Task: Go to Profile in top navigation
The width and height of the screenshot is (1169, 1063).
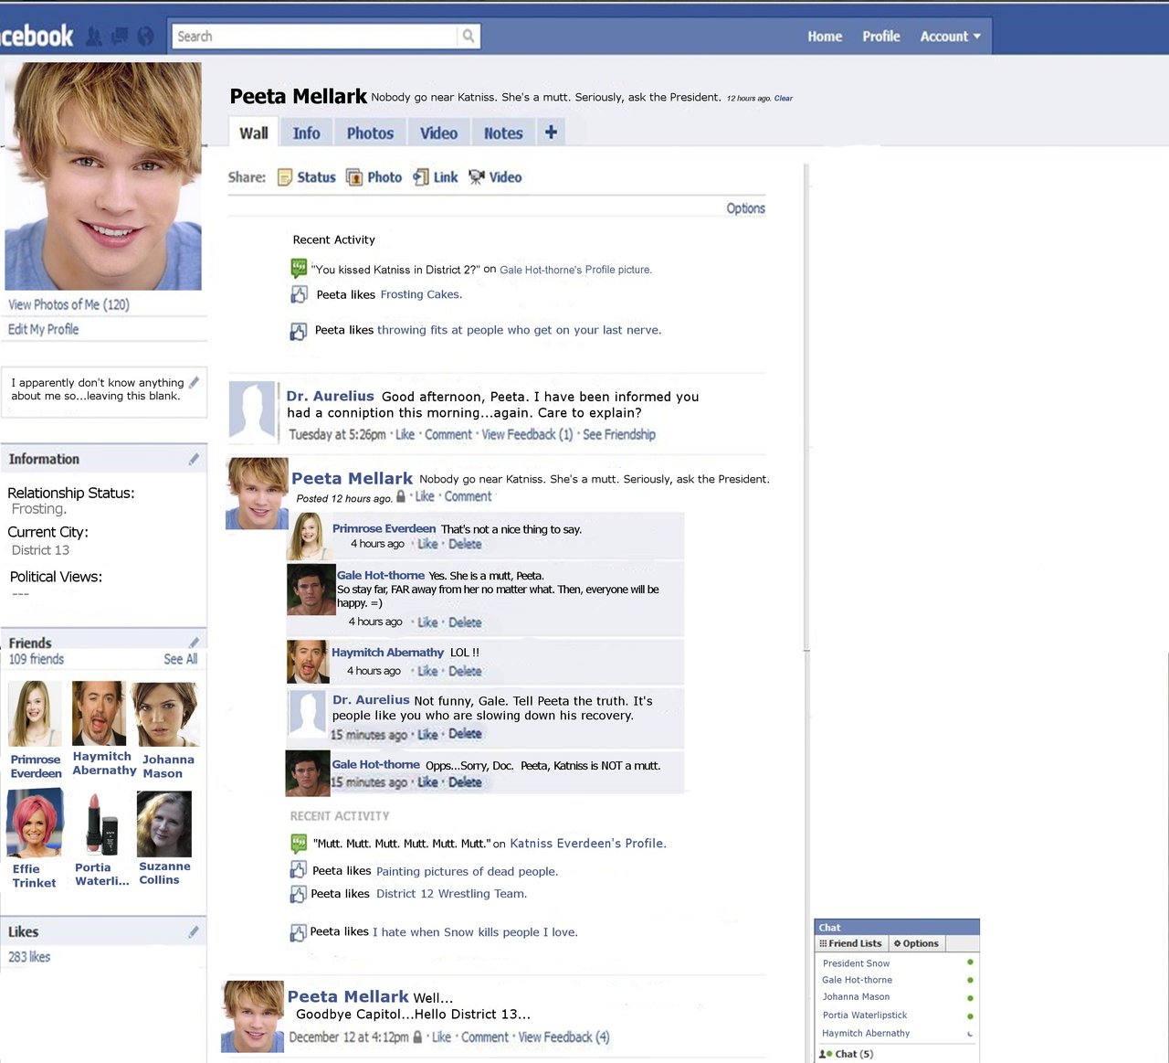Action: (x=881, y=37)
